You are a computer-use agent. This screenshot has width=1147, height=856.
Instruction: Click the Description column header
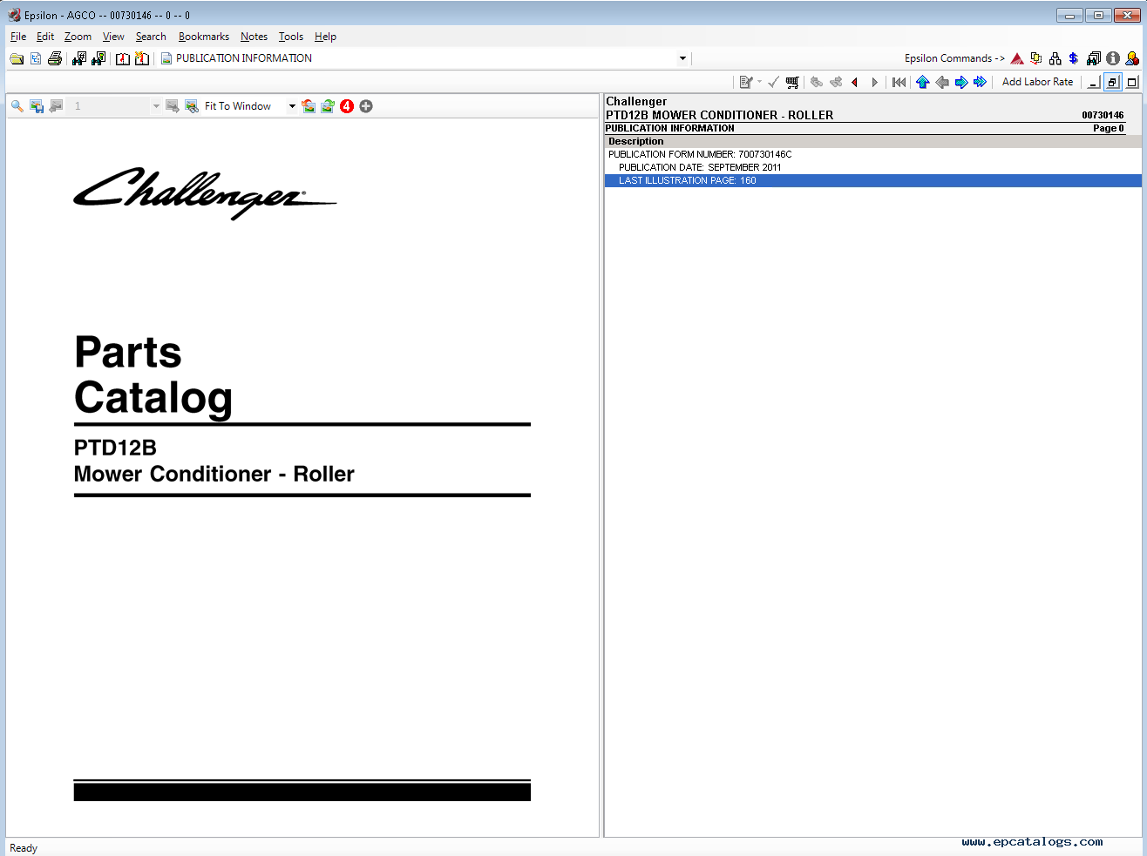[x=872, y=141]
